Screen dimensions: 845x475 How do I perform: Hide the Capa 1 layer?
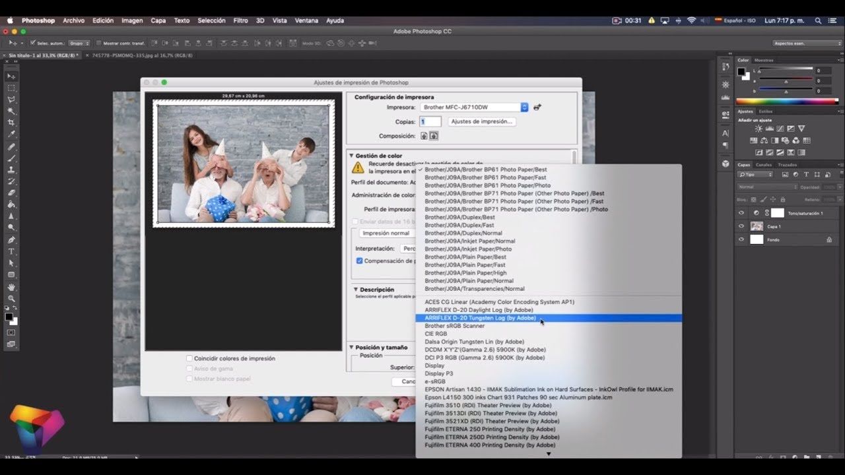click(741, 226)
